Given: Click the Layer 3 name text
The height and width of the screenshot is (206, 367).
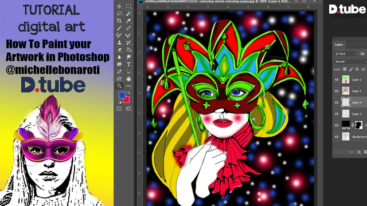Looking at the screenshot, I should click(x=357, y=114).
